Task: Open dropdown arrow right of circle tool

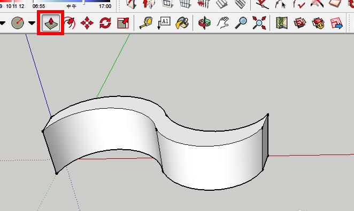Action: click(x=32, y=23)
